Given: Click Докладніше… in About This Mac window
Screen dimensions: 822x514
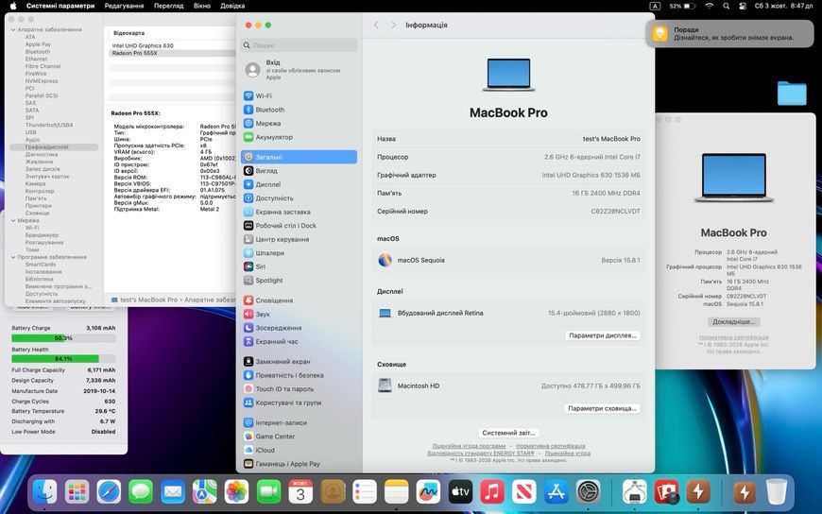Looking at the screenshot, I should [733, 322].
